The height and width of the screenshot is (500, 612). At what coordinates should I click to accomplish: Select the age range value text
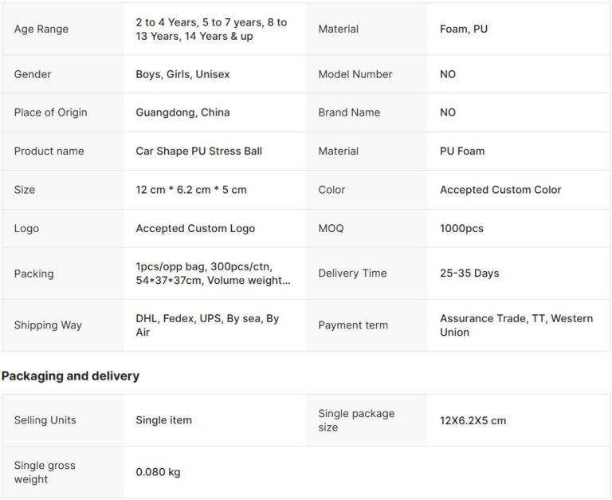(x=211, y=30)
